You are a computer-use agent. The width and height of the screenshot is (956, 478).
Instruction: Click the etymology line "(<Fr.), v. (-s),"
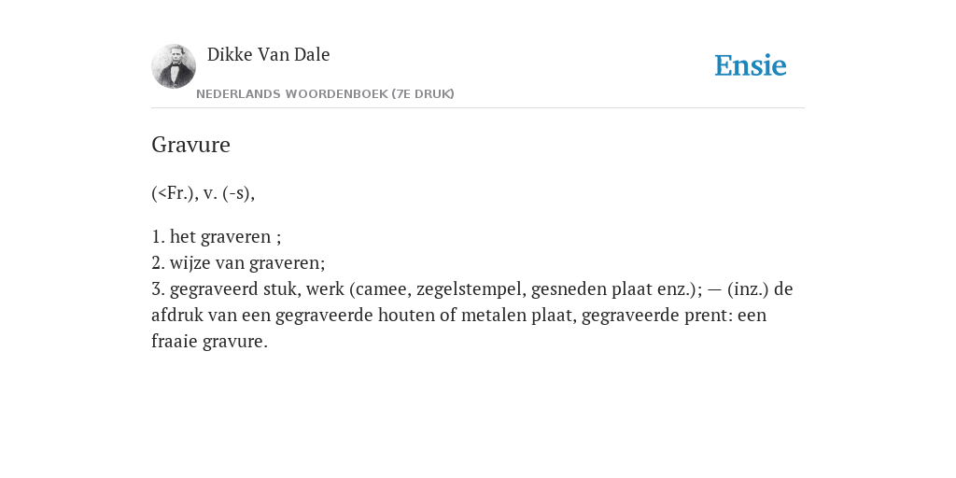point(203,193)
